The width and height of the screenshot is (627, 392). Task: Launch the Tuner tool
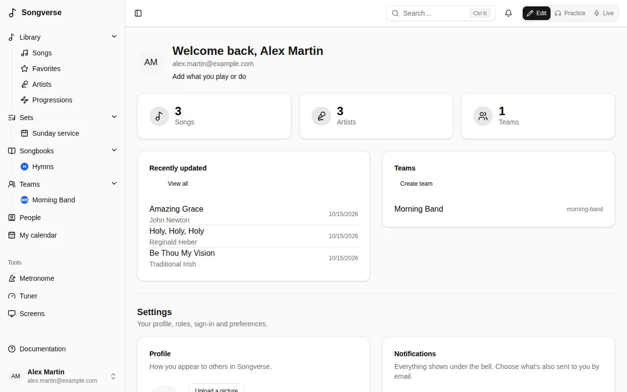pos(63,296)
